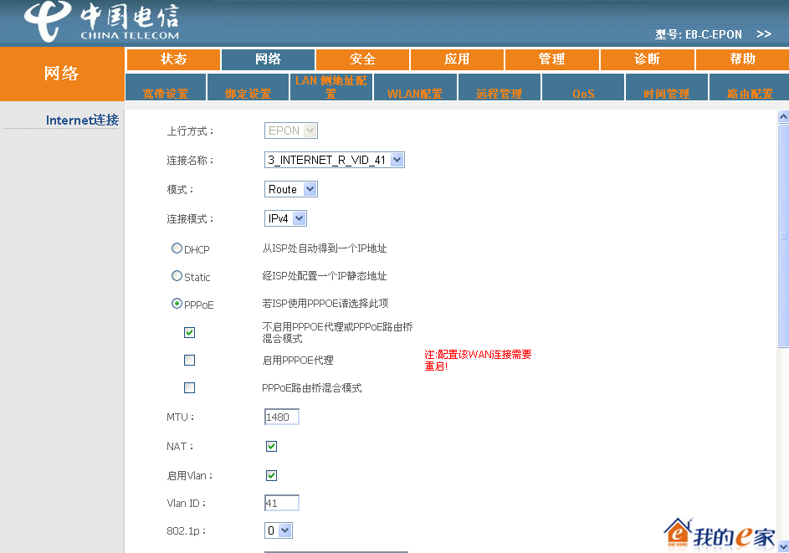Open the 上行方式 EPON dropdown
789x553 pixels.
(291, 131)
